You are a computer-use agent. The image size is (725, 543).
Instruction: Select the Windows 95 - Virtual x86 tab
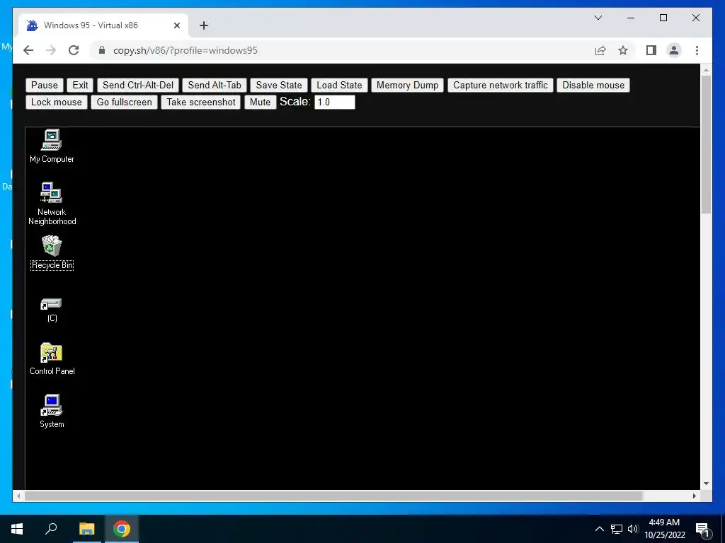pyautogui.click(x=103, y=25)
